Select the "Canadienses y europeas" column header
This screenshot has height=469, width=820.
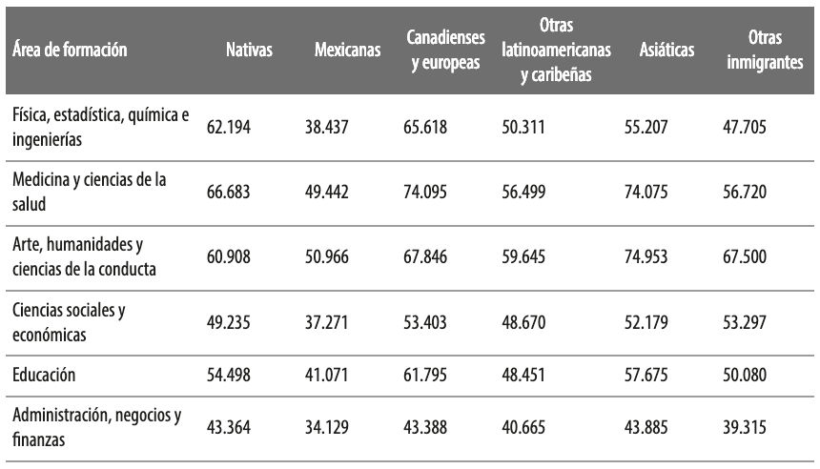coord(445,49)
